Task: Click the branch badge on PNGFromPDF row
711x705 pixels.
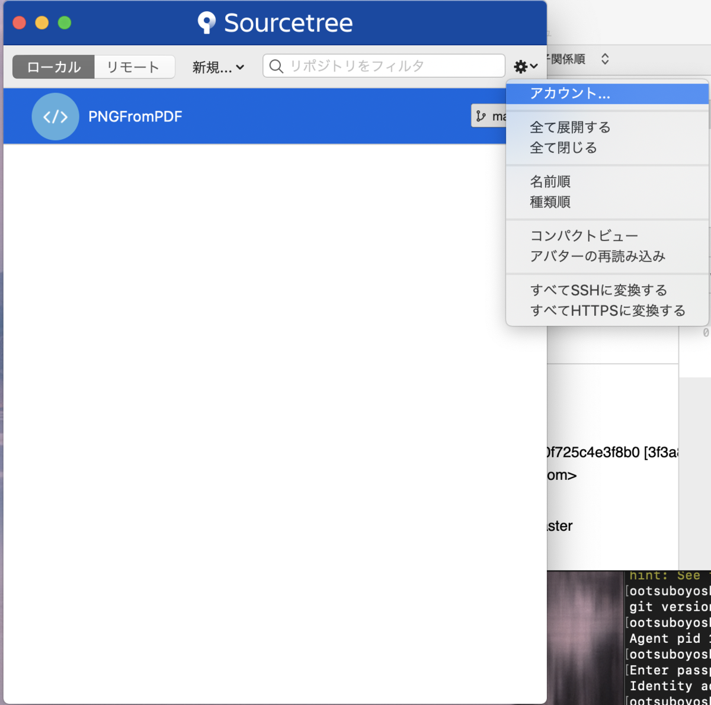Action: (x=489, y=116)
